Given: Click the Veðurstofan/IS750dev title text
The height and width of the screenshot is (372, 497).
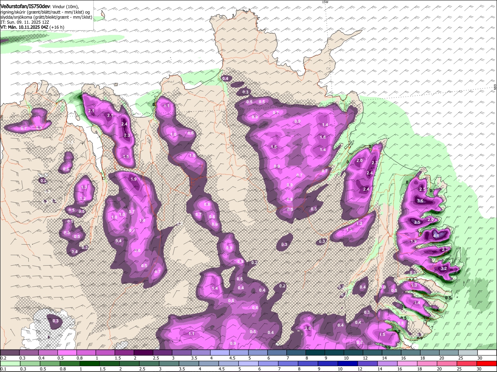Looking at the screenshot, I should tap(25, 7).
